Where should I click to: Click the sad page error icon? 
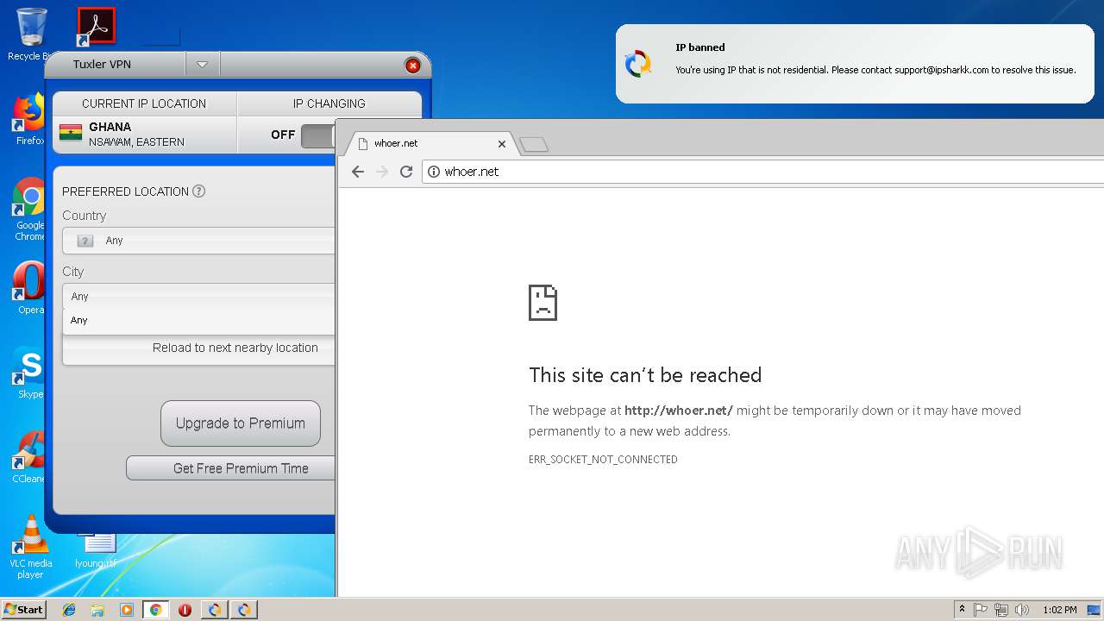(543, 303)
